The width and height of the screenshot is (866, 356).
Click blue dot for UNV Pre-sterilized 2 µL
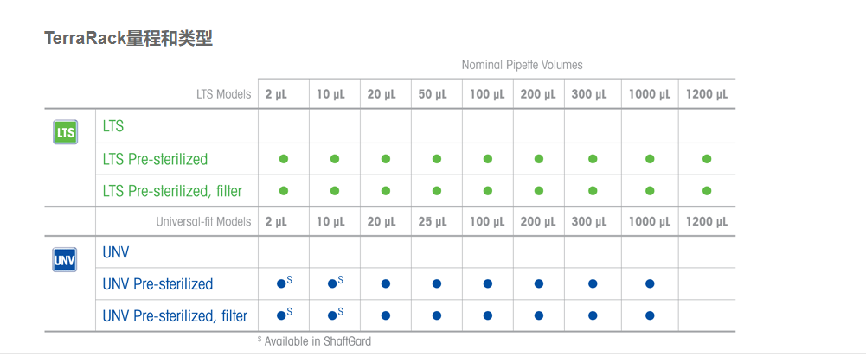[x=281, y=284]
